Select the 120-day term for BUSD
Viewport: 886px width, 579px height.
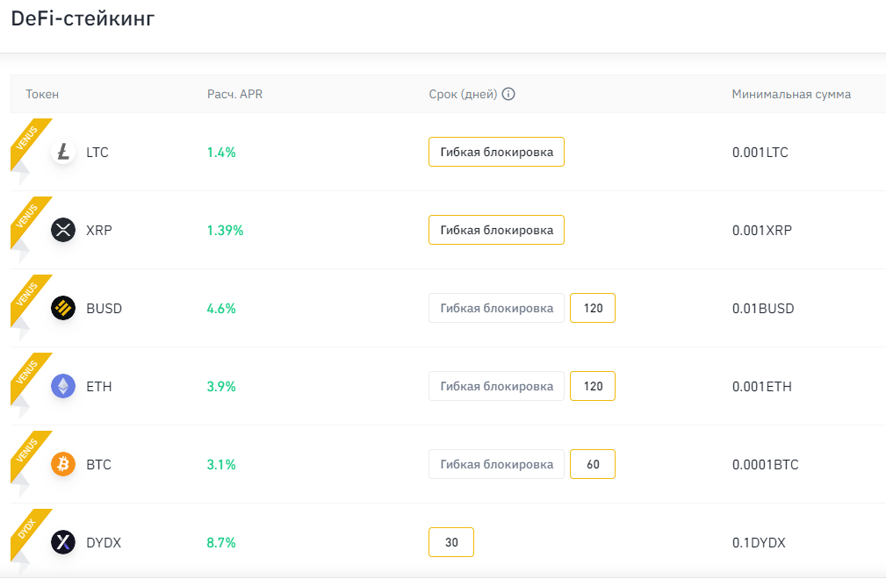(x=593, y=308)
